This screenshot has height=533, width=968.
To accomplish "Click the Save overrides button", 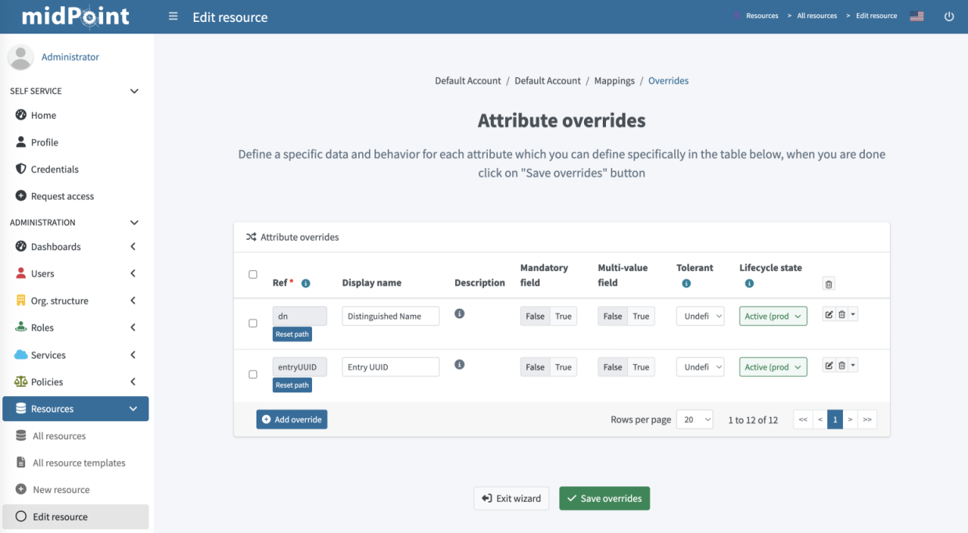I will pyautogui.click(x=604, y=499).
